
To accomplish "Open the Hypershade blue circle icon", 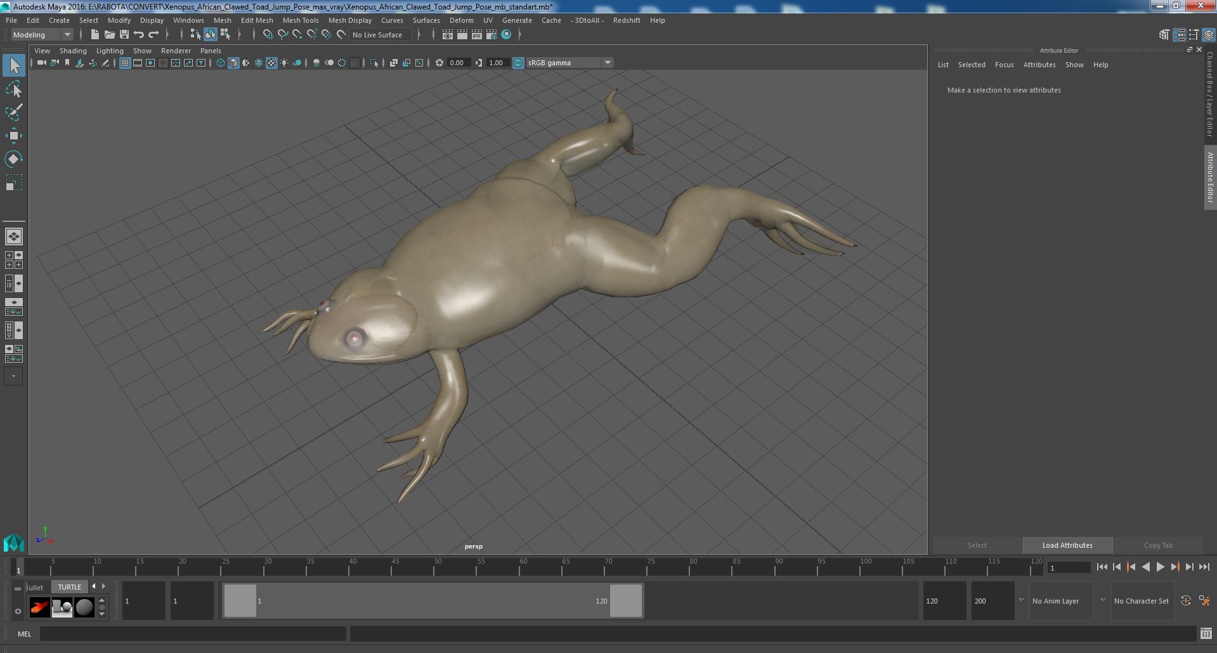I will 506,35.
